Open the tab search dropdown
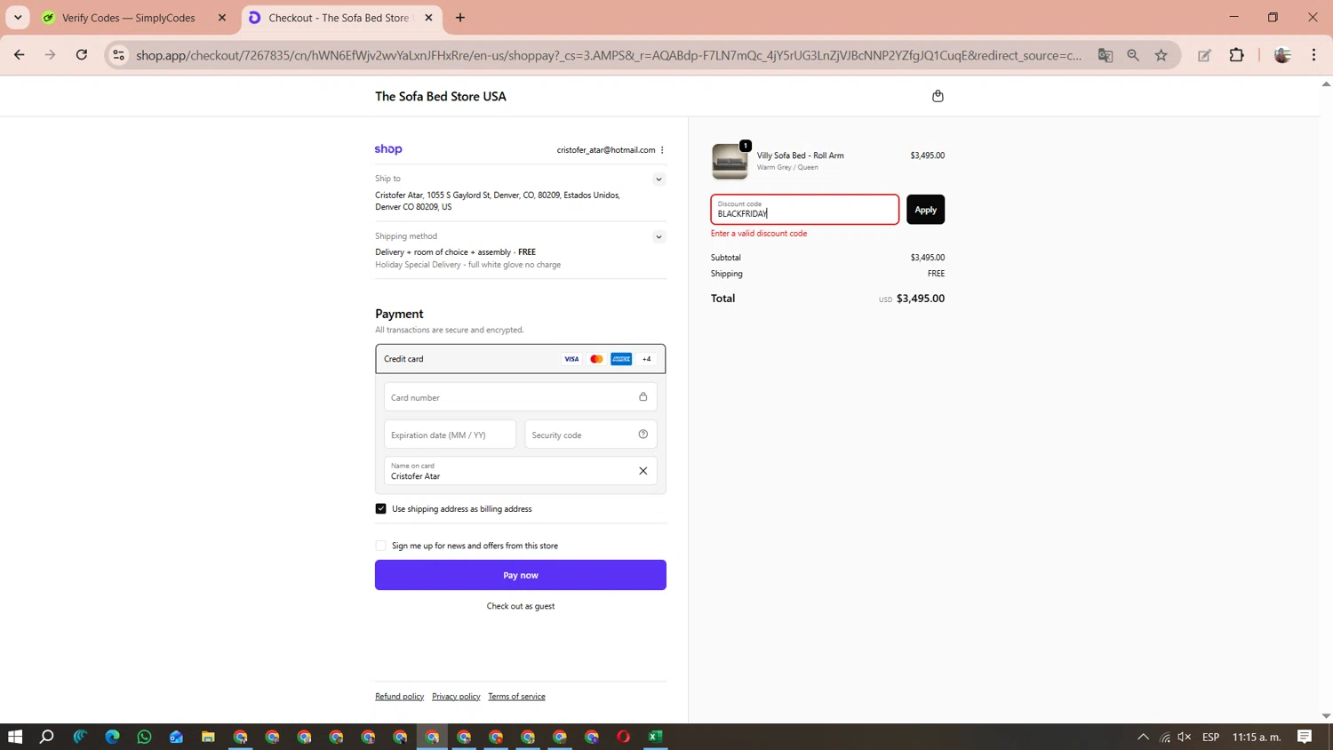1333x750 pixels. tap(18, 18)
